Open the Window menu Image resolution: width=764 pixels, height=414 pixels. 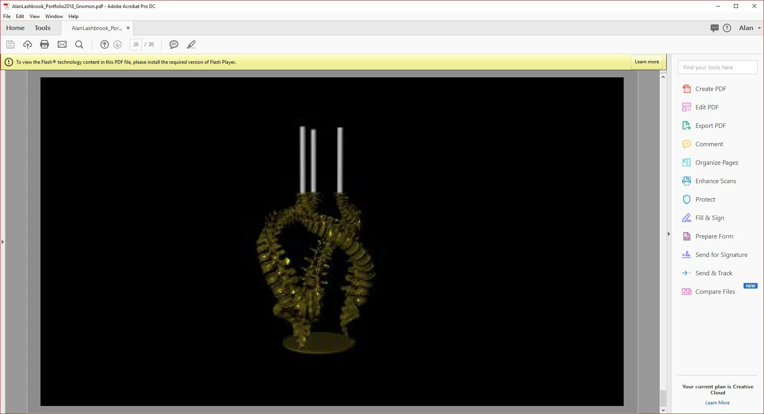[x=54, y=16]
